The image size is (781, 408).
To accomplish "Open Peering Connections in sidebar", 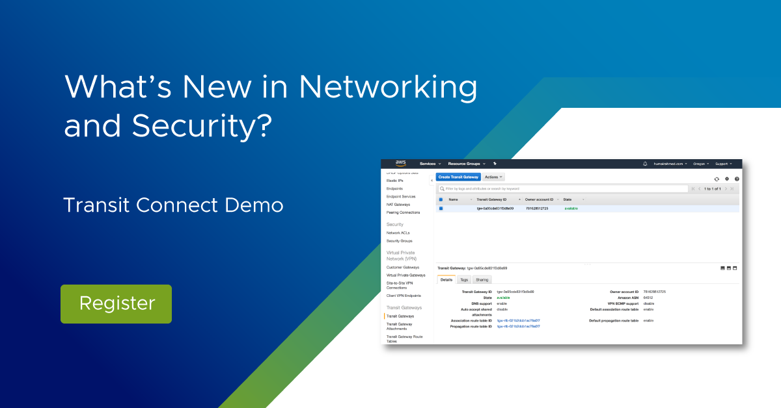I will point(403,212).
